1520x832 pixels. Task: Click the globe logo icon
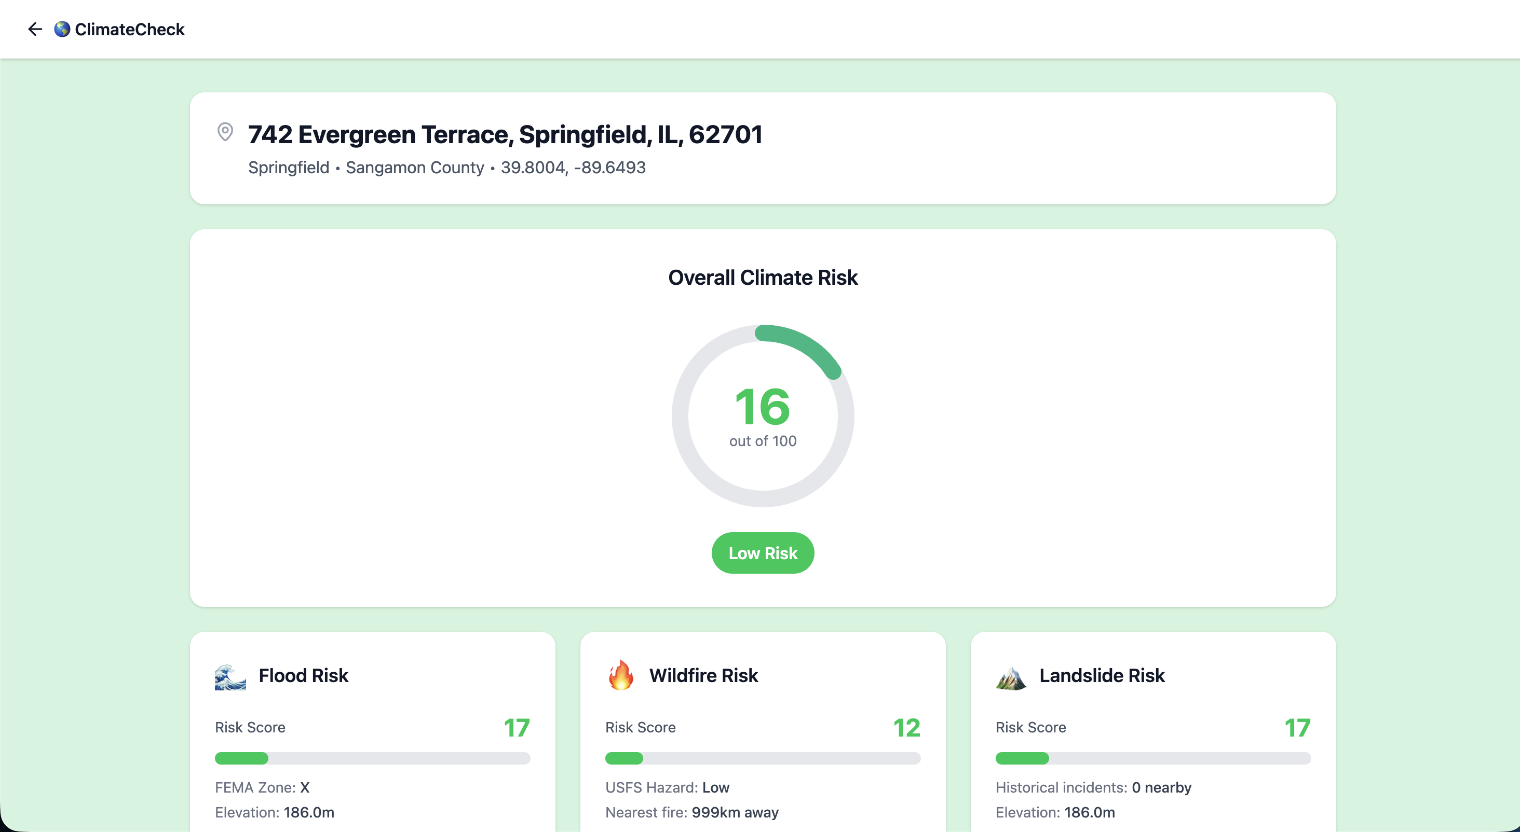(x=62, y=29)
